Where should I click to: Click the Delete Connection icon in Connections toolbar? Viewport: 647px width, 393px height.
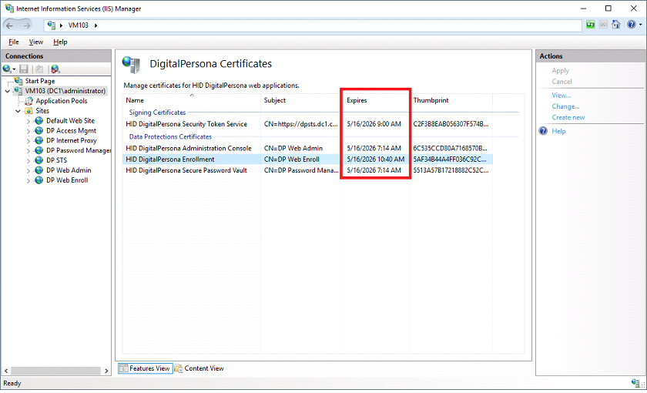(55, 69)
